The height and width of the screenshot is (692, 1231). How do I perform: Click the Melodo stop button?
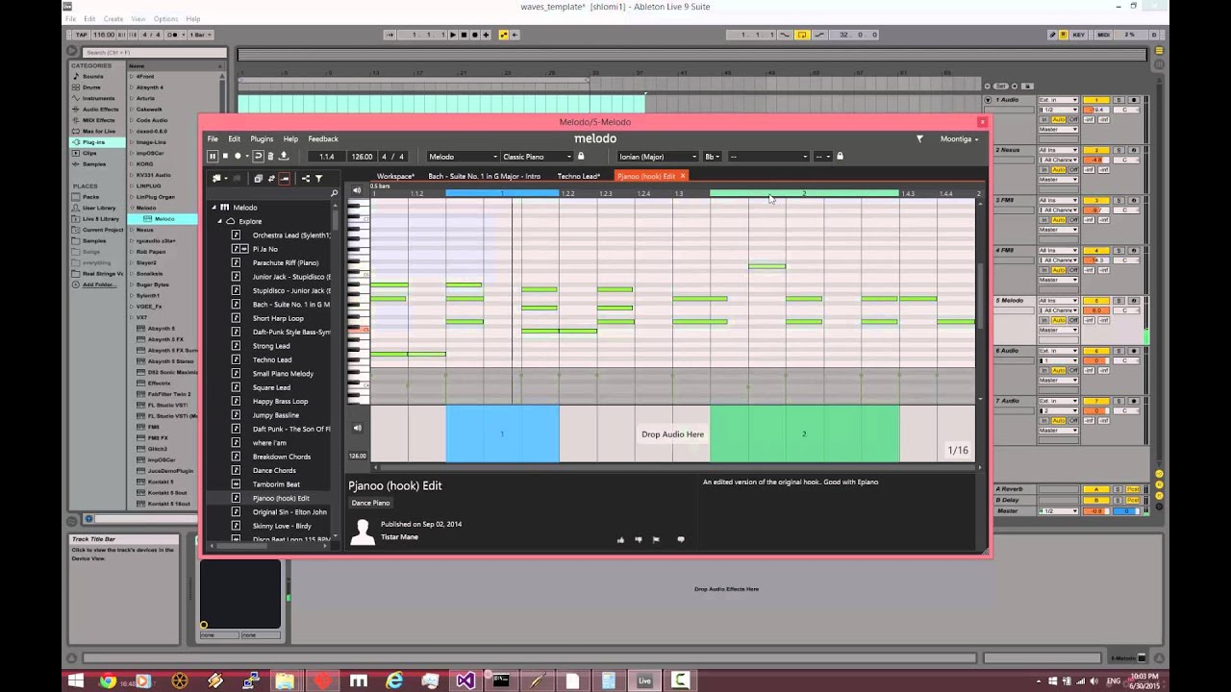pyautogui.click(x=225, y=157)
